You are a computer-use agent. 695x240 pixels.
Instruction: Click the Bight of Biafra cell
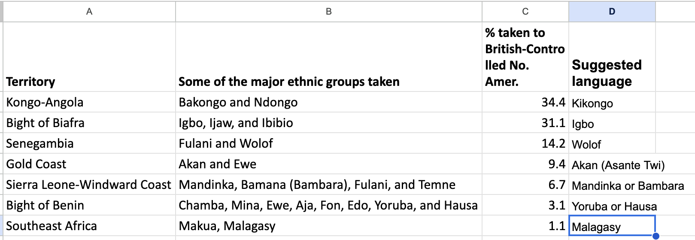click(89, 122)
